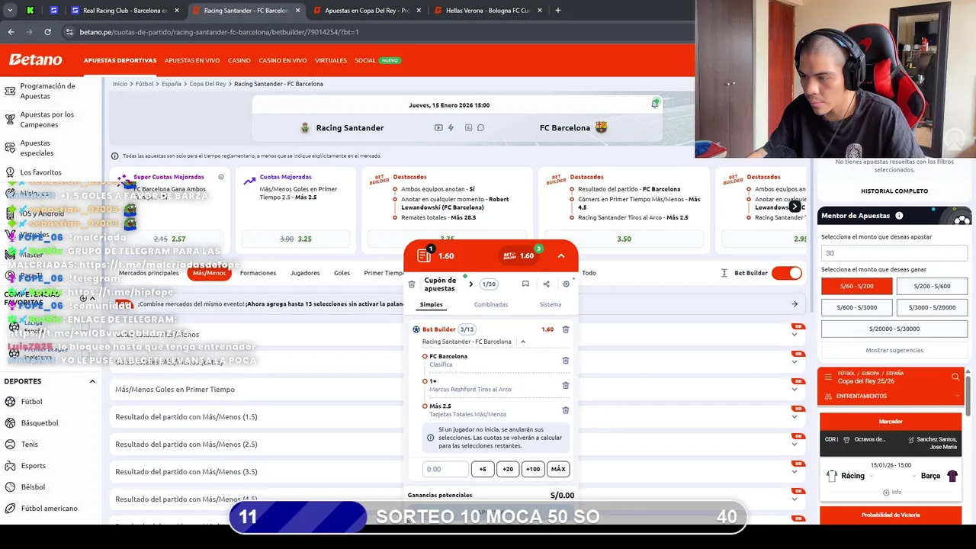Image resolution: width=976 pixels, height=549 pixels.
Task: Select the Jugadores market tab
Action: [305, 273]
